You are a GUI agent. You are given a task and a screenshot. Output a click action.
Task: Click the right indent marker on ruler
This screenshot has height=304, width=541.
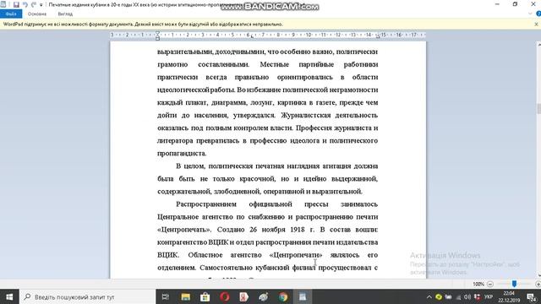point(378,36)
